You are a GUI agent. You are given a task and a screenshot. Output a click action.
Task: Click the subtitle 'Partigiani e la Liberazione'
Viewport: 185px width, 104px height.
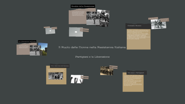click(x=92, y=57)
